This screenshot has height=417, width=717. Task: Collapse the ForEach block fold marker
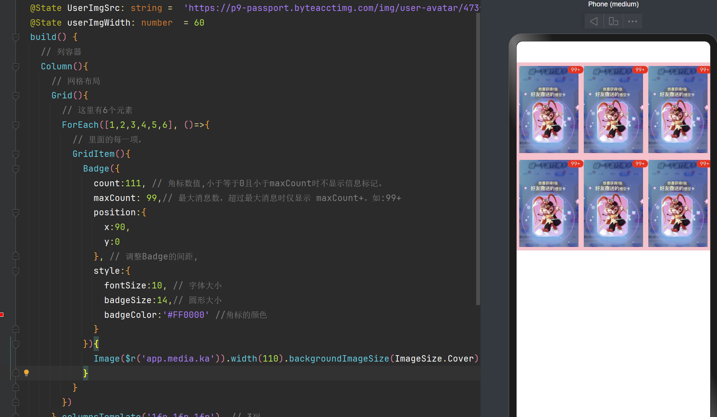click(x=16, y=125)
